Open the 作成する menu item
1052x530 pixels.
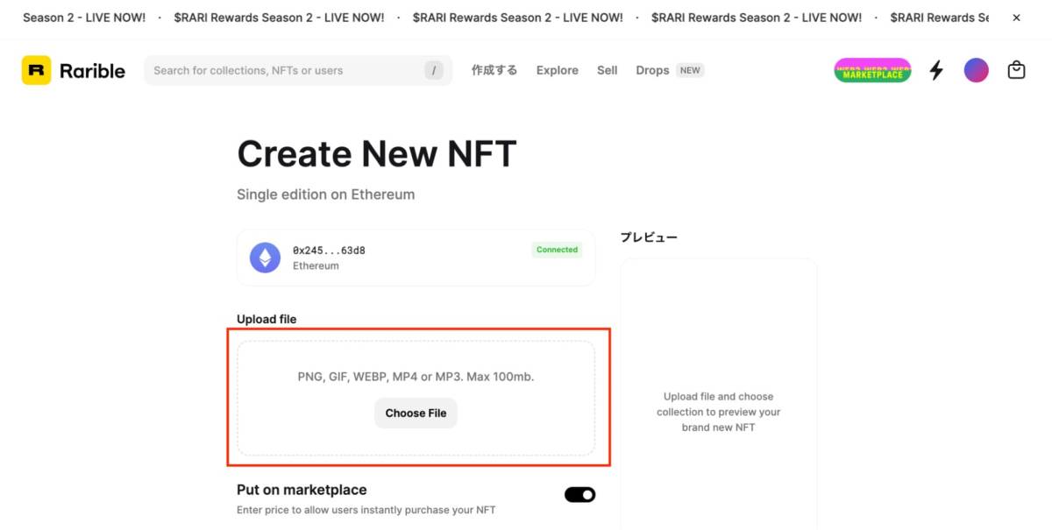[494, 70]
